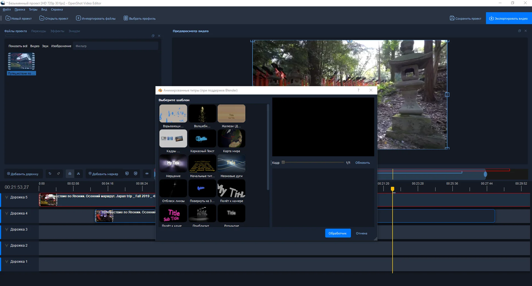Screen dimensions: 532x286
Task: Open the Файл menu
Action: [x=7, y=9]
